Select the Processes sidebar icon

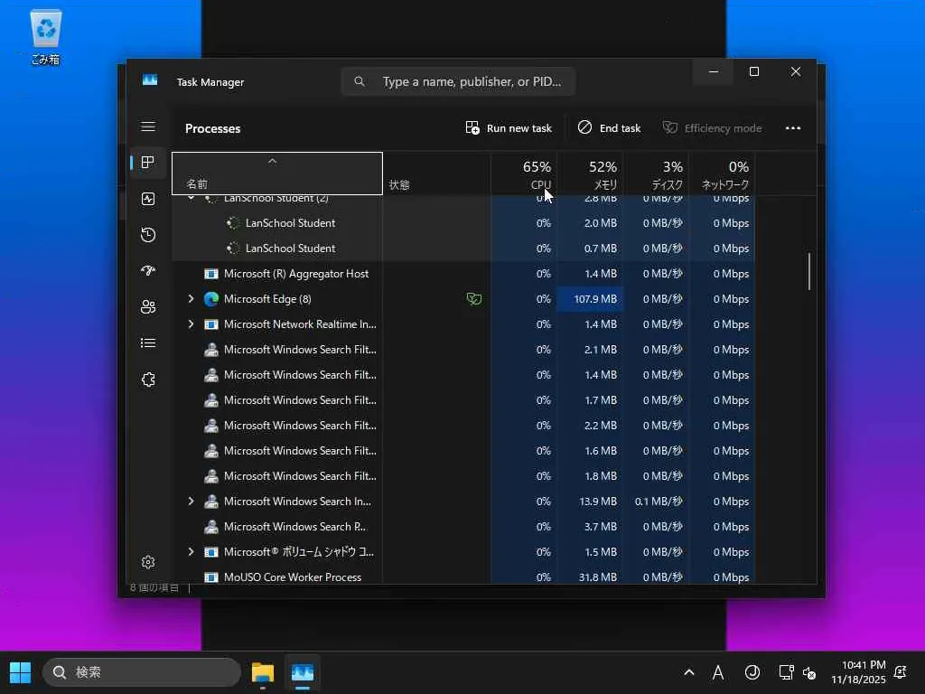148,163
